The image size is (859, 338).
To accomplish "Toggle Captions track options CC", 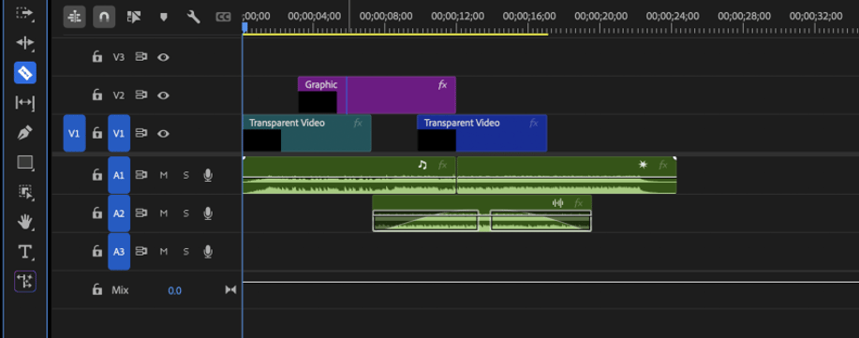I will click(x=223, y=18).
